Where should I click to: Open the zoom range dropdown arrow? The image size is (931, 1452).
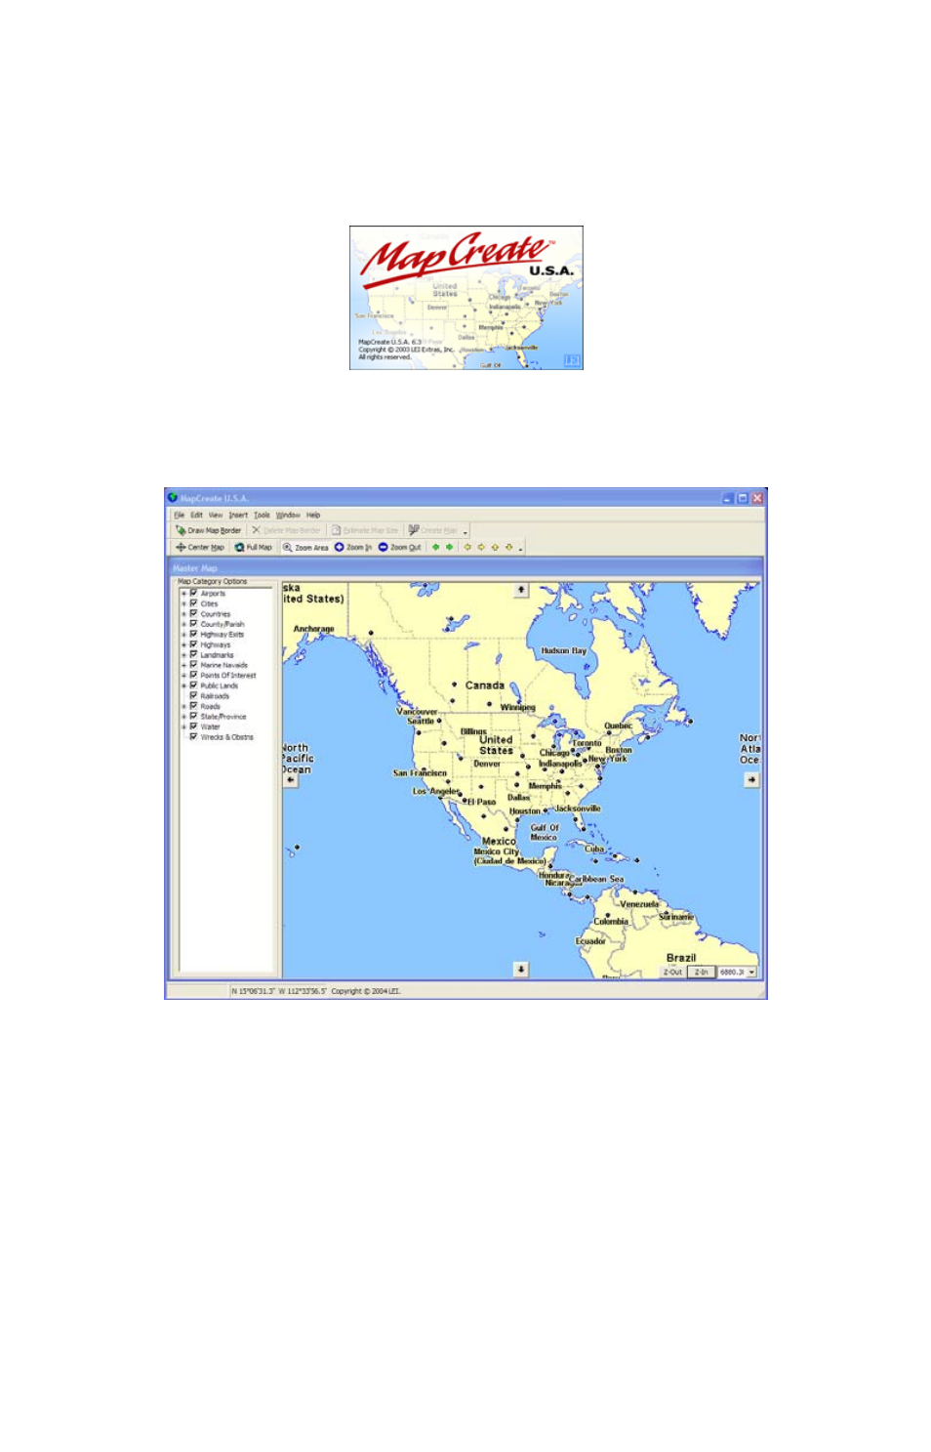point(752,973)
